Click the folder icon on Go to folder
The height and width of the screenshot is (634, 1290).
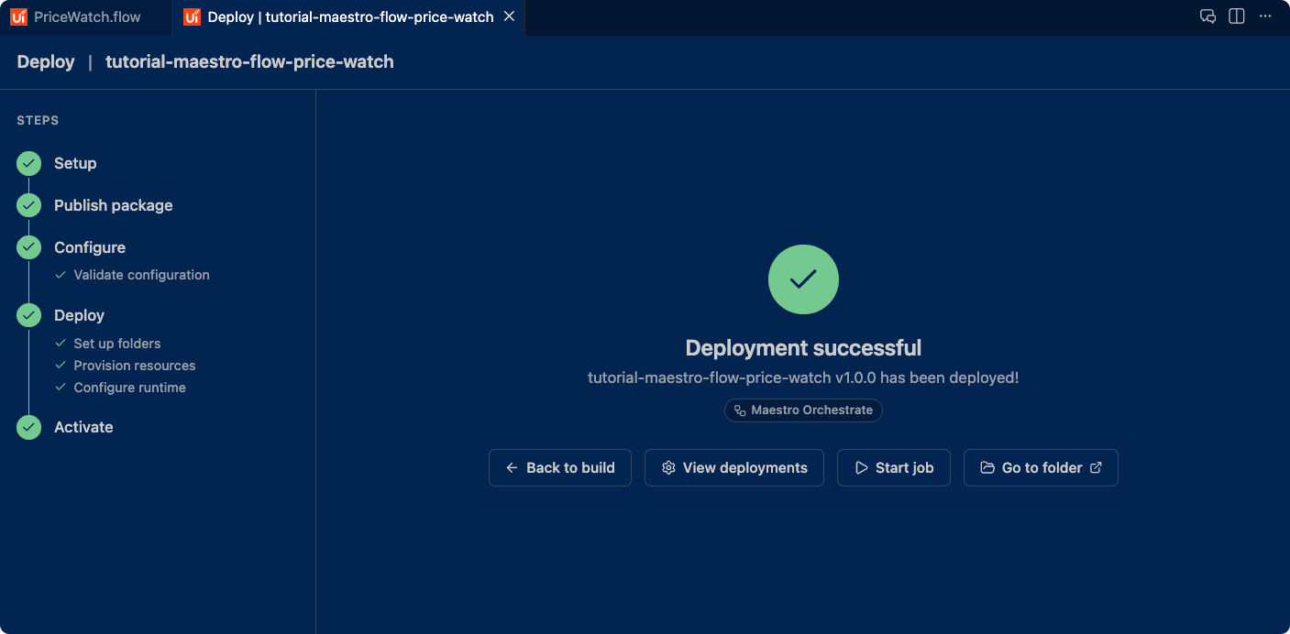[987, 467]
